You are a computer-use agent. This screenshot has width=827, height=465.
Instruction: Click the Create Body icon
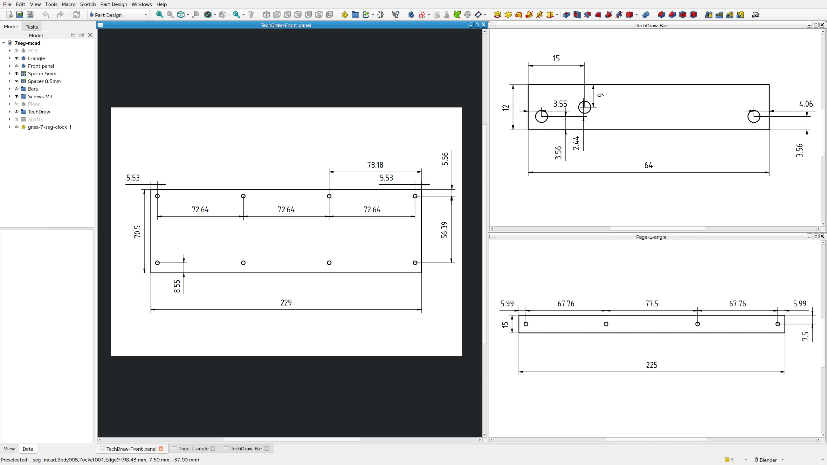click(411, 15)
